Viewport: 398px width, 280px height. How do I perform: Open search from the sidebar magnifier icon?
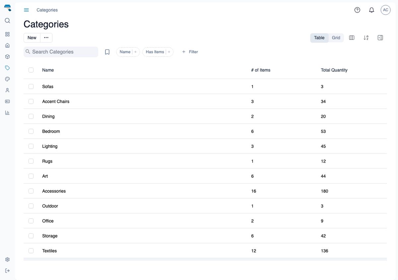[7, 21]
